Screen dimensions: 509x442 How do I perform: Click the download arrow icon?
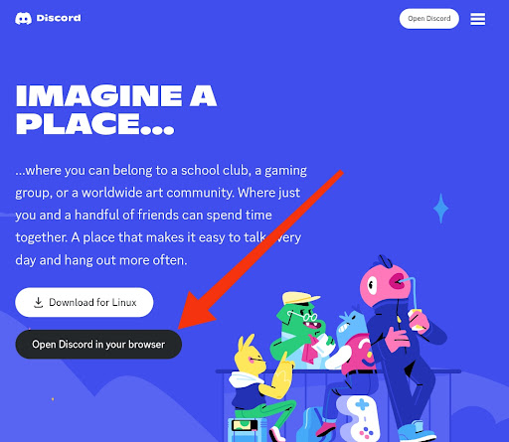coord(39,302)
